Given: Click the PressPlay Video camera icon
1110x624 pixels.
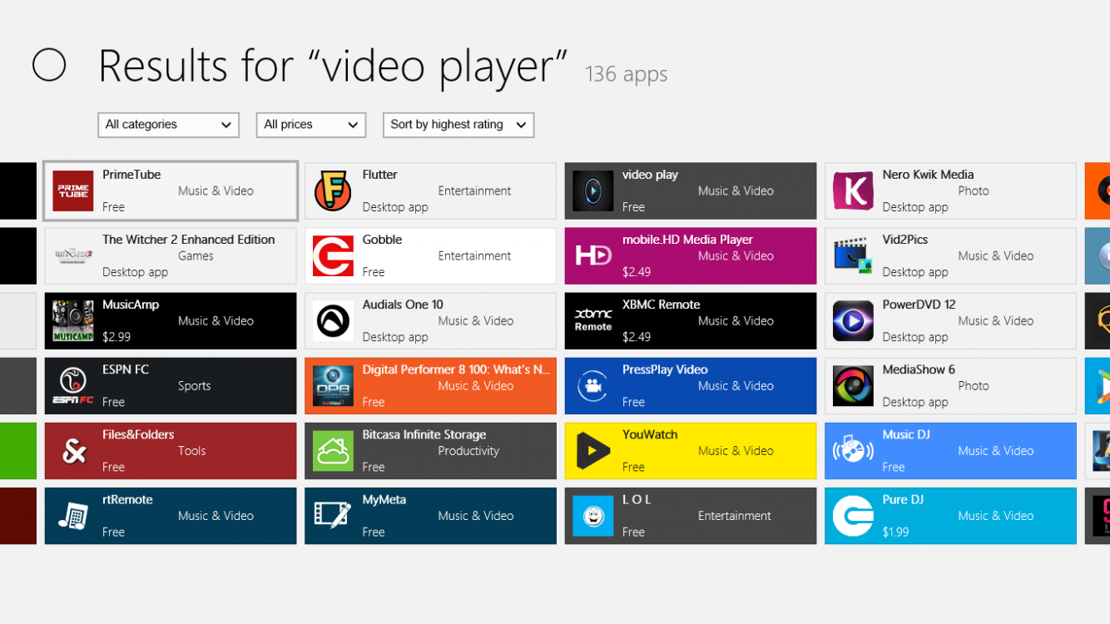Looking at the screenshot, I should pos(593,386).
